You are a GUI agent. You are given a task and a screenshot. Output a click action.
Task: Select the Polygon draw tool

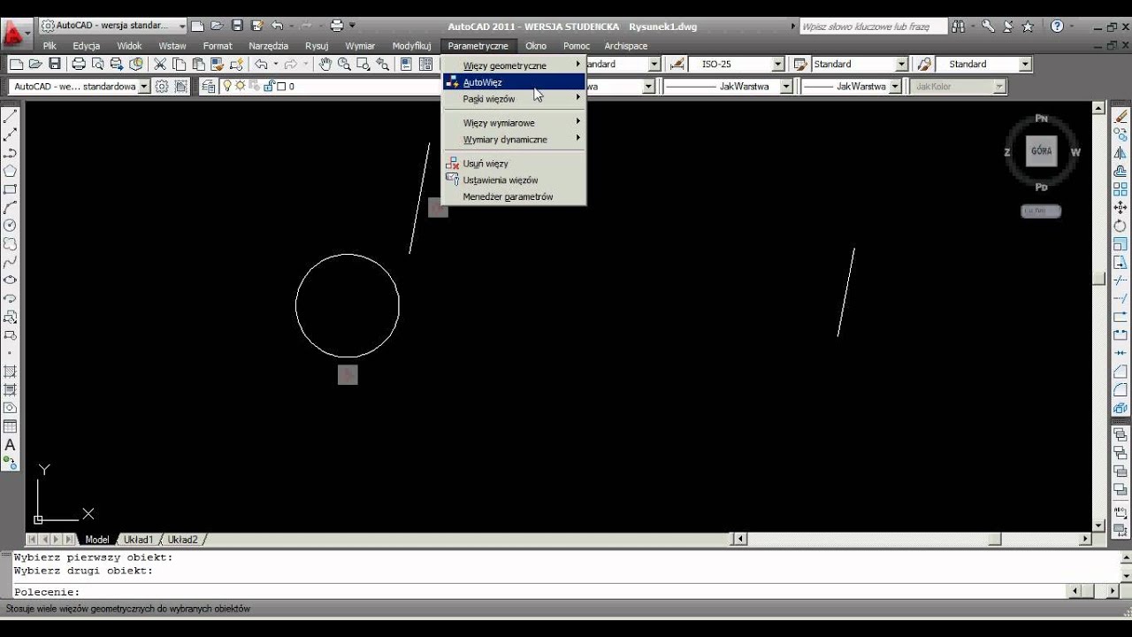(10, 171)
